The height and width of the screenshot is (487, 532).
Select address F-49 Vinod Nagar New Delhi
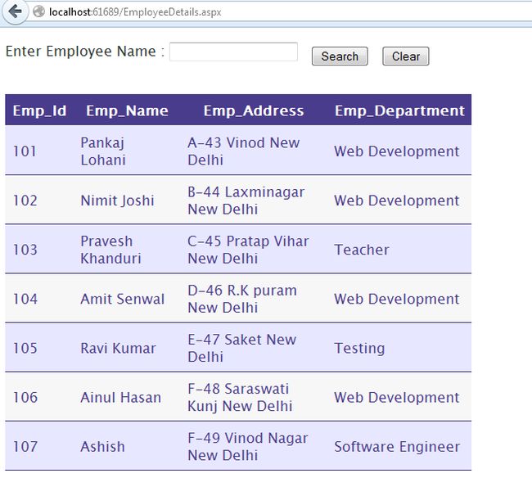point(248,447)
